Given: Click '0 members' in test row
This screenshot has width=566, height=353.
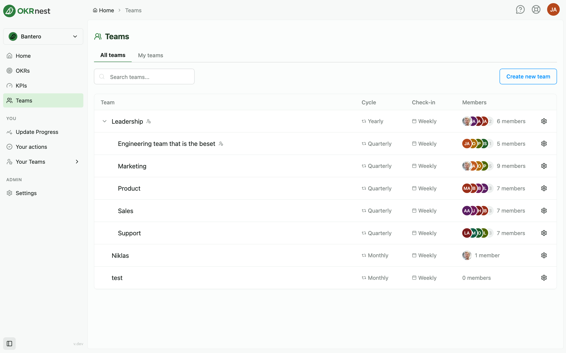Looking at the screenshot, I should [476, 278].
